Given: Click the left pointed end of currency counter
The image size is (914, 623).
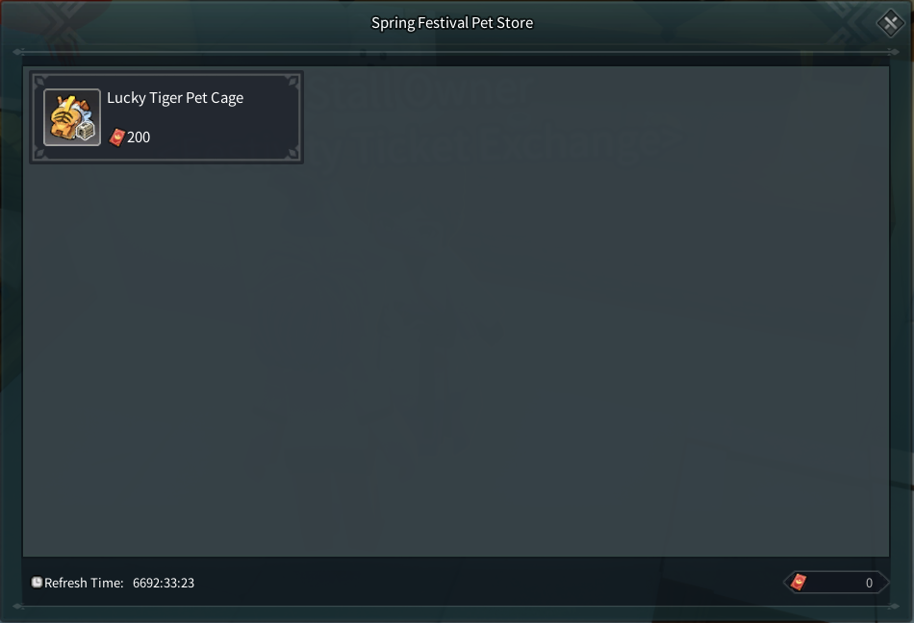Looking at the screenshot, I should (x=789, y=583).
